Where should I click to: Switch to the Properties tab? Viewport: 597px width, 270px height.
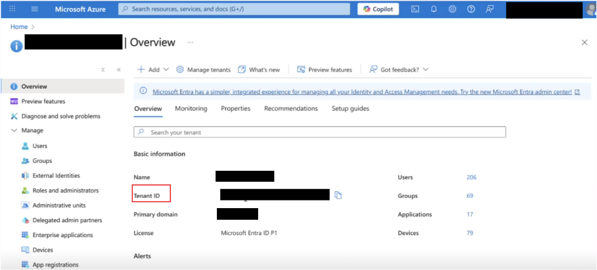click(236, 109)
